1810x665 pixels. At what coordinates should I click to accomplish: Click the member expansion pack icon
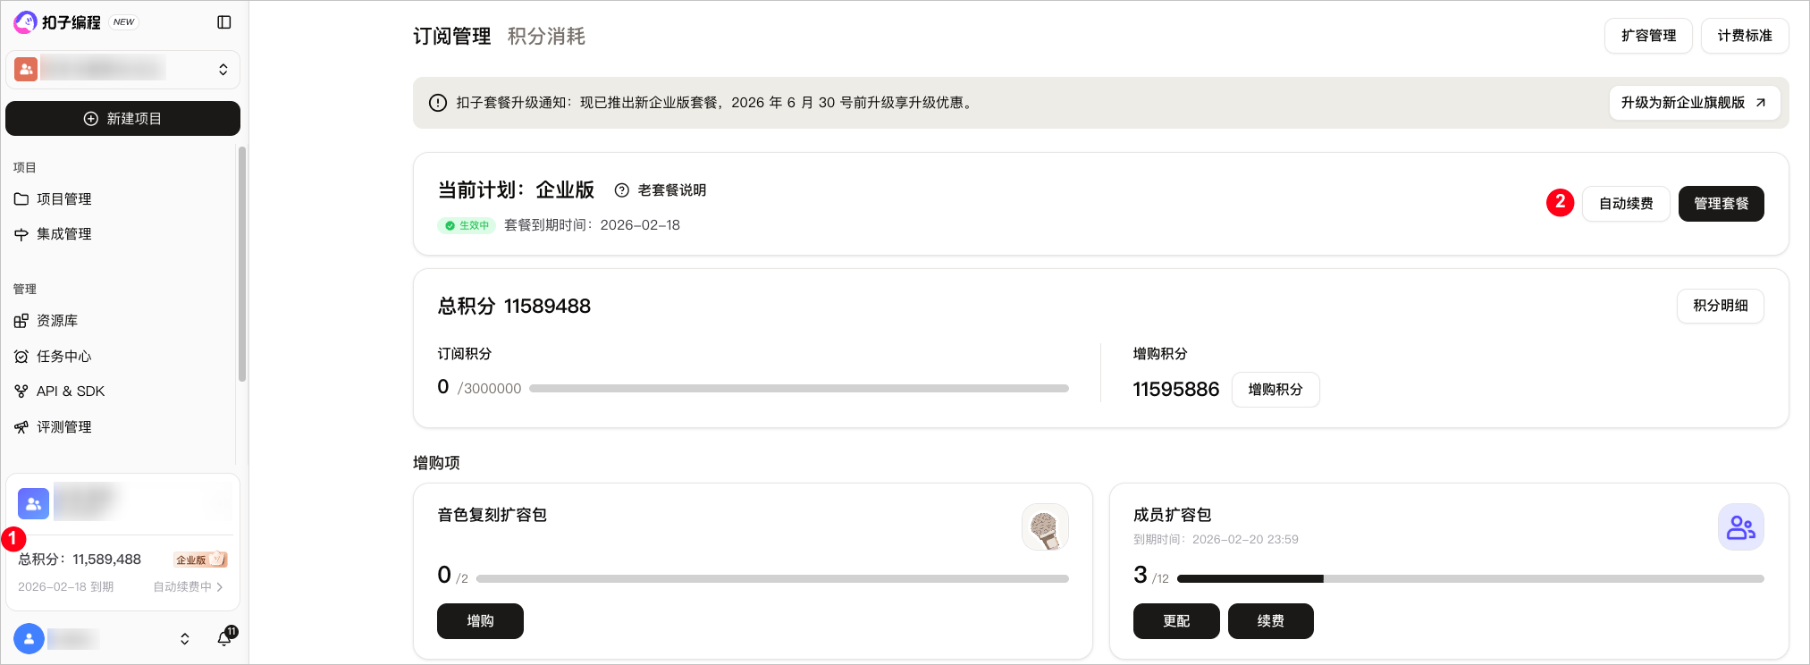point(1740,527)
